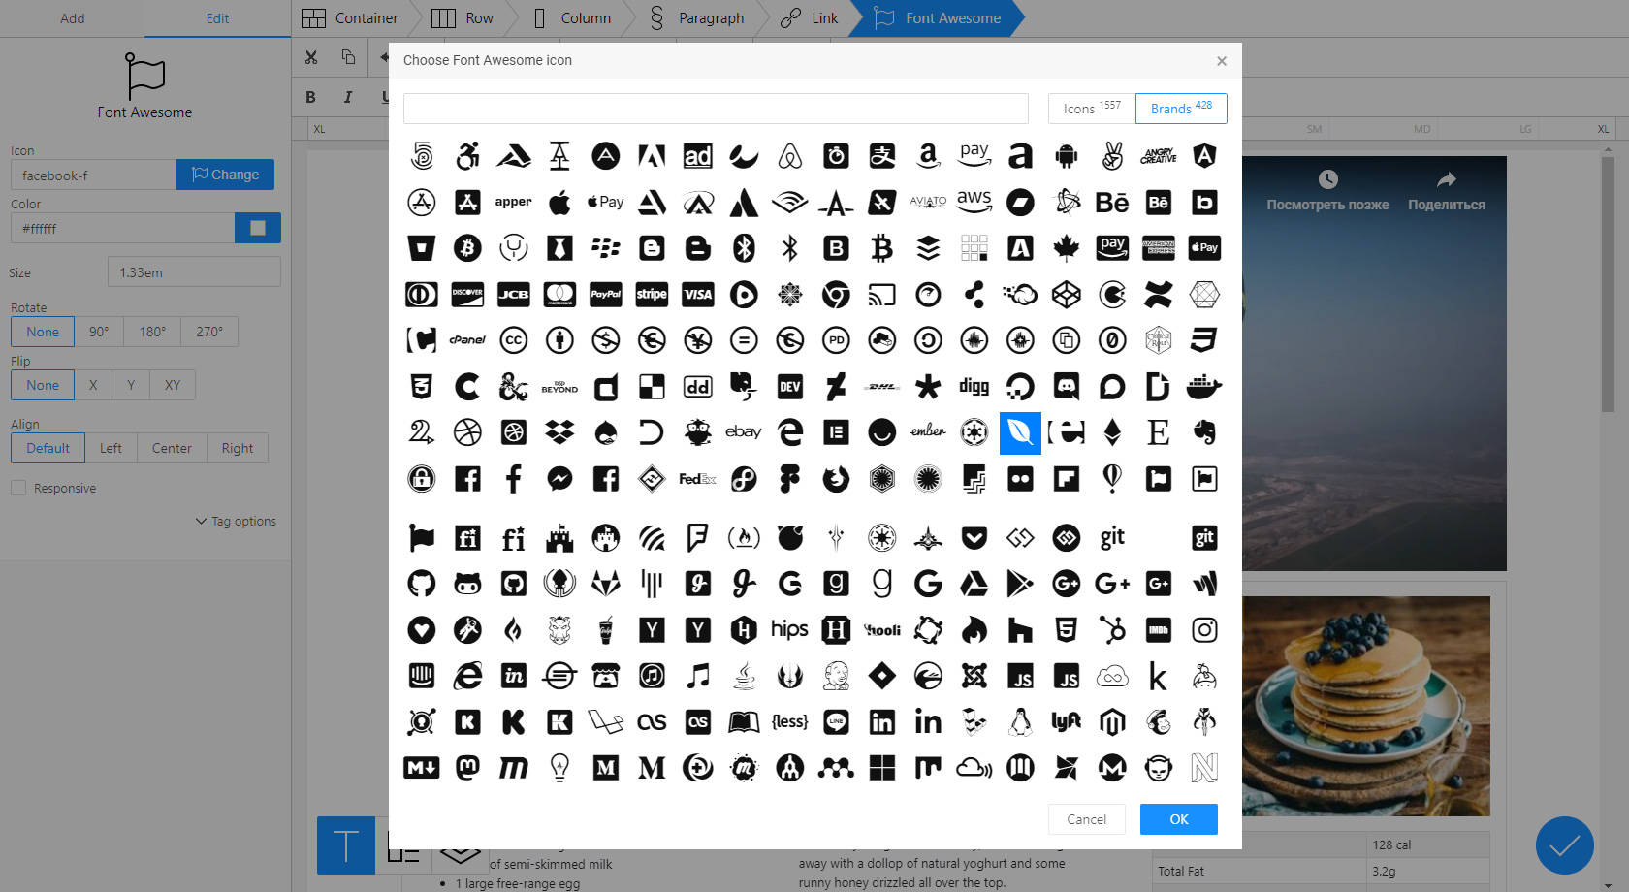
Task: Pick the GitHub octocat circle icon
Action: point(421,584)
